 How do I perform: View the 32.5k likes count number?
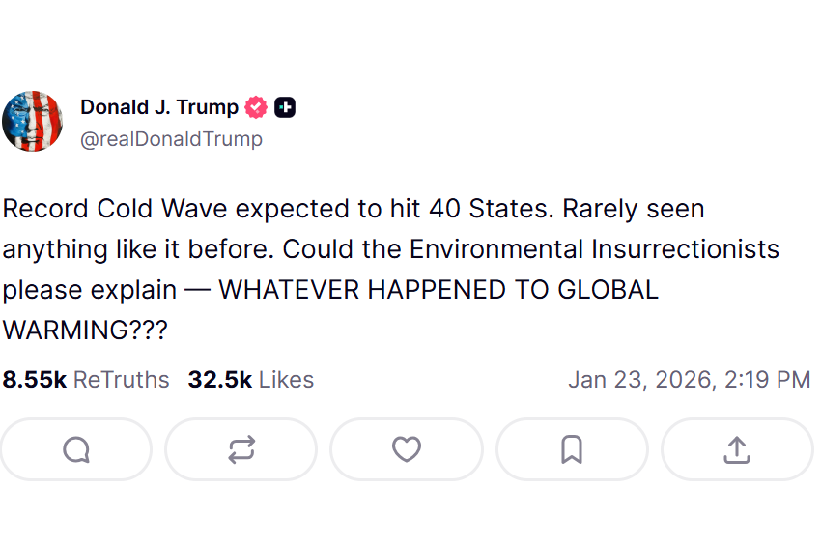220,380
